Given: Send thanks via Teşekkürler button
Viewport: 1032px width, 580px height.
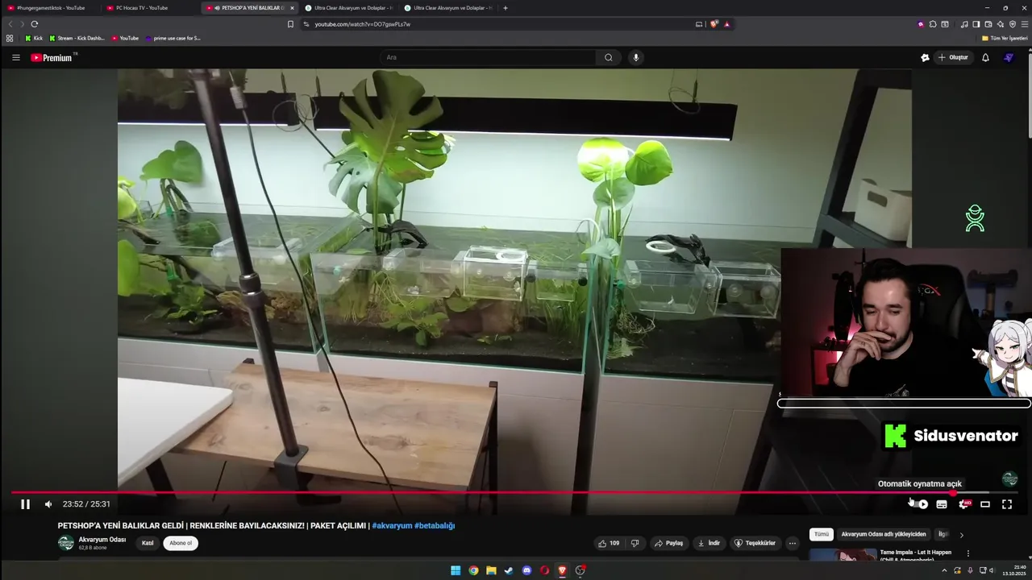Looking at the screenshot, I should (x=755, y=543).
